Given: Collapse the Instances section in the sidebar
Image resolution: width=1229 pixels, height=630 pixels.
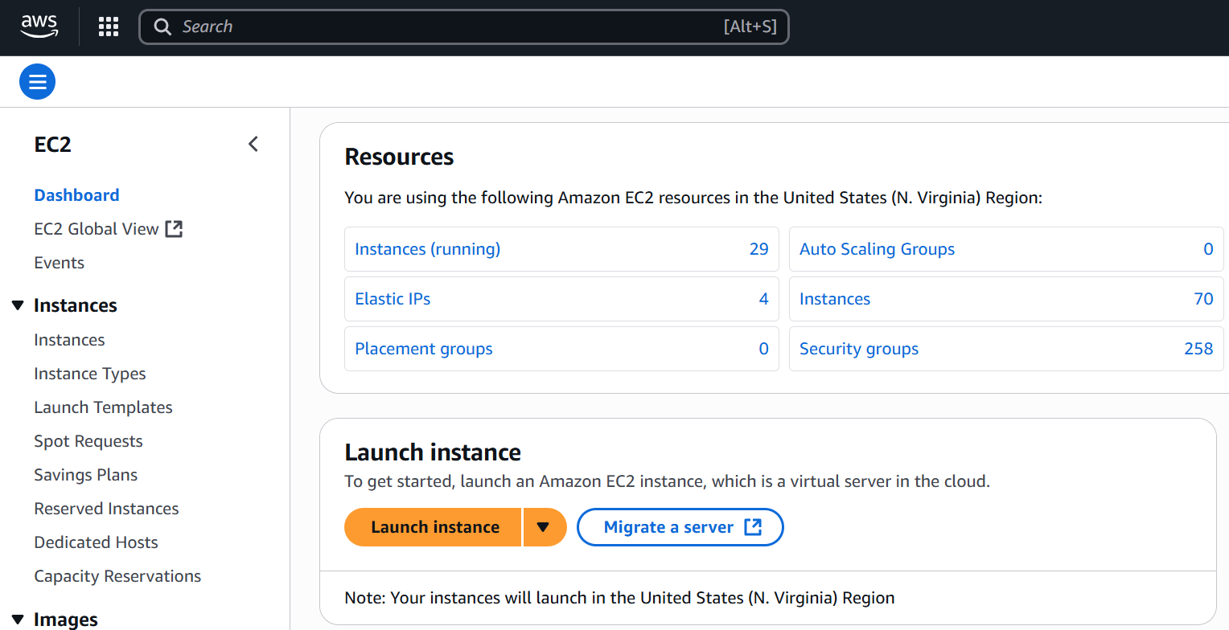Looking at the screenshot, I should click(x=18, y=305).
